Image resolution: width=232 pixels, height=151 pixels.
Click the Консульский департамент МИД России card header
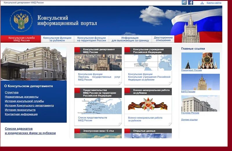[x=98, y=51]
